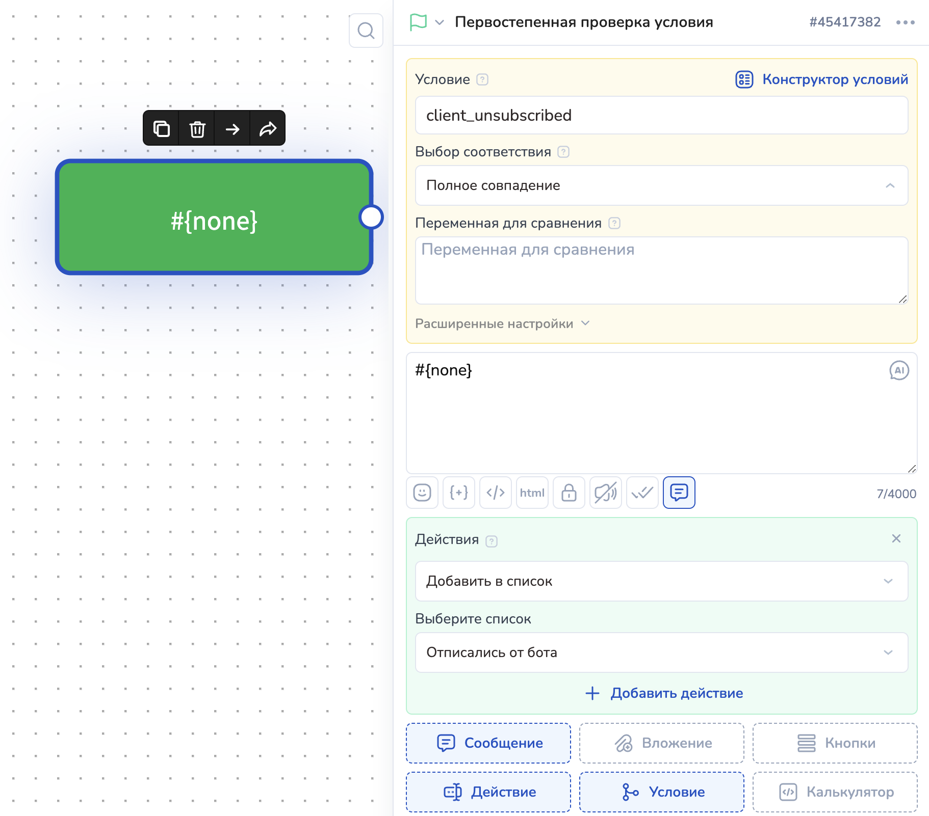Insert emoji using the smiley icon
Viewport: 929px width, 816px height.
pyautogui.click(x=422, y=493)
